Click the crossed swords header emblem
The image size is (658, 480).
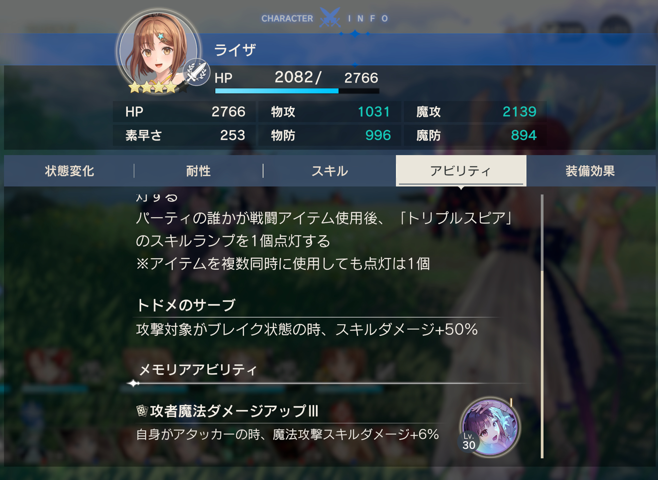click(330, 17)
